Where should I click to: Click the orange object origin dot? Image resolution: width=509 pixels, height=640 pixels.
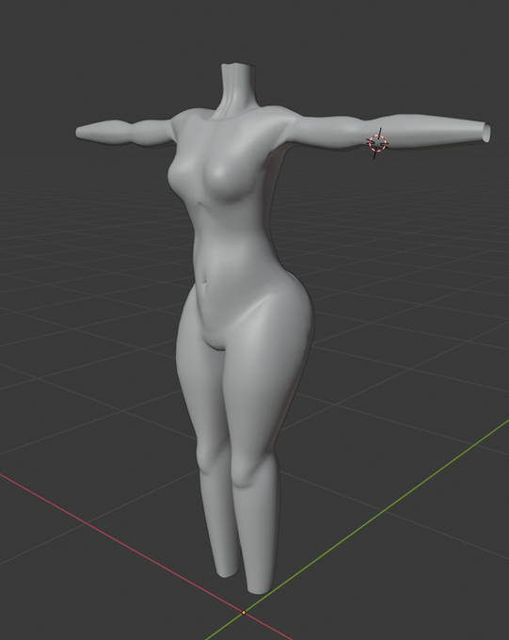pos(244,613)
